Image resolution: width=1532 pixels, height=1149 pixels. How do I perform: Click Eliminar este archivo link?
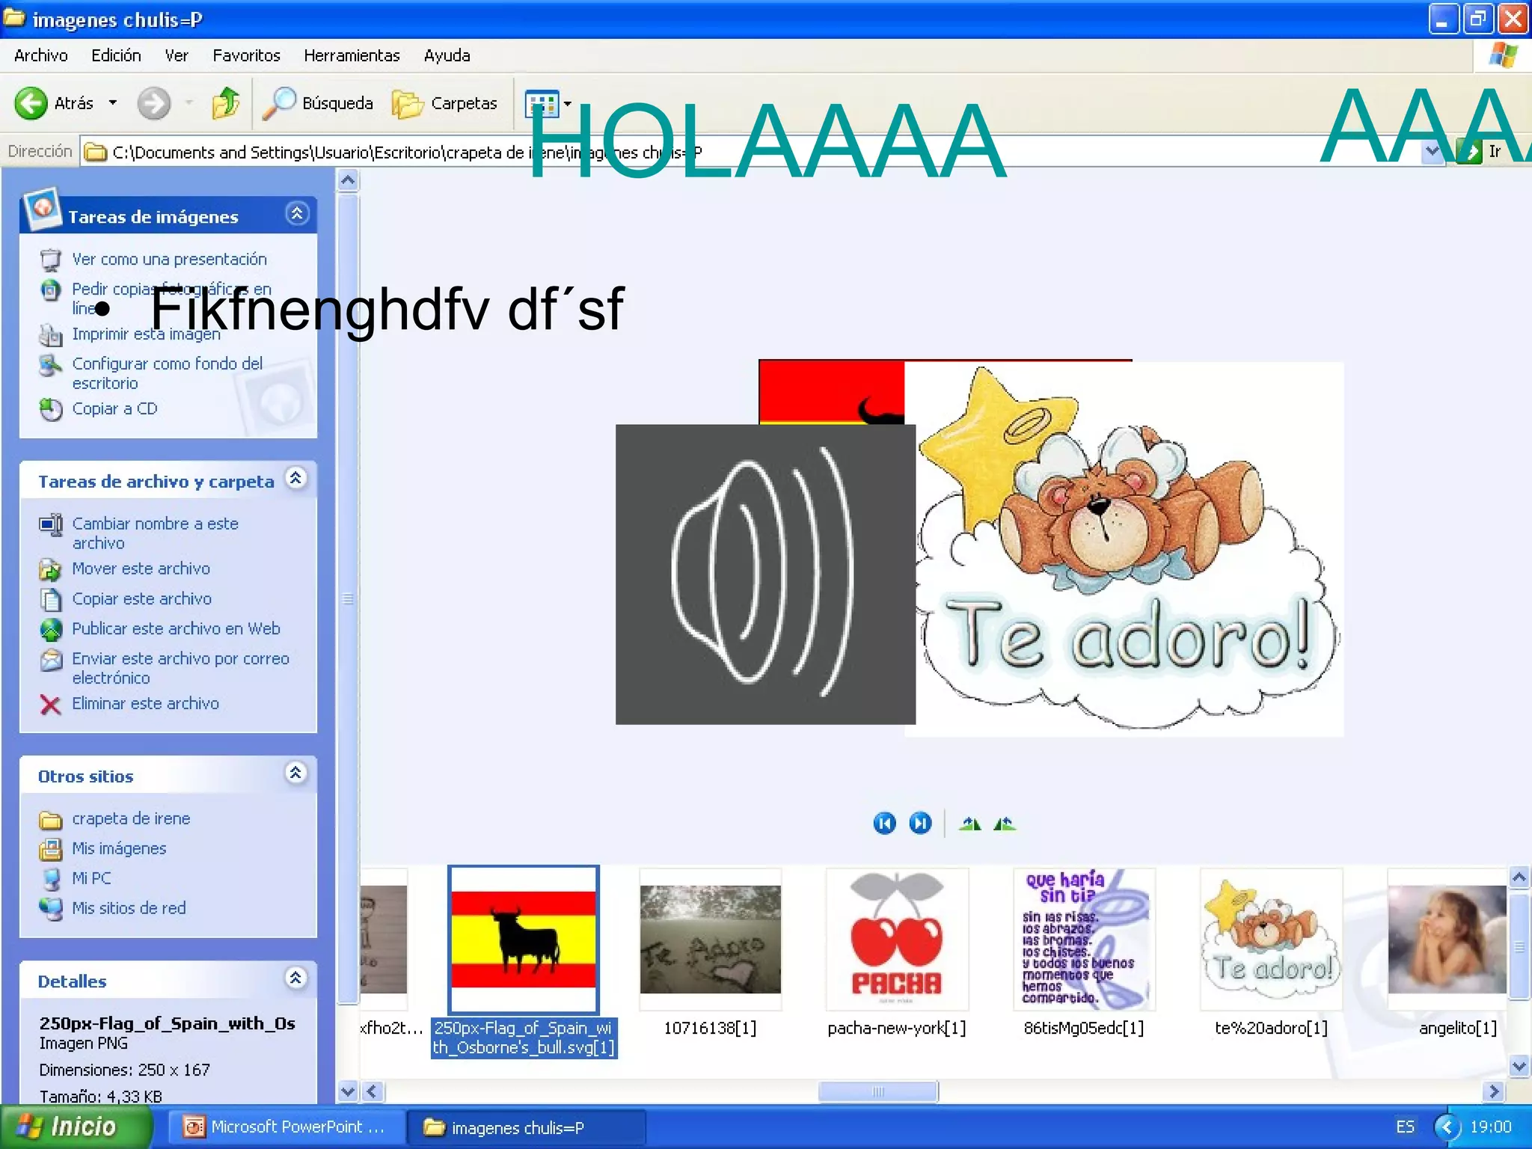tap(145, 704)
